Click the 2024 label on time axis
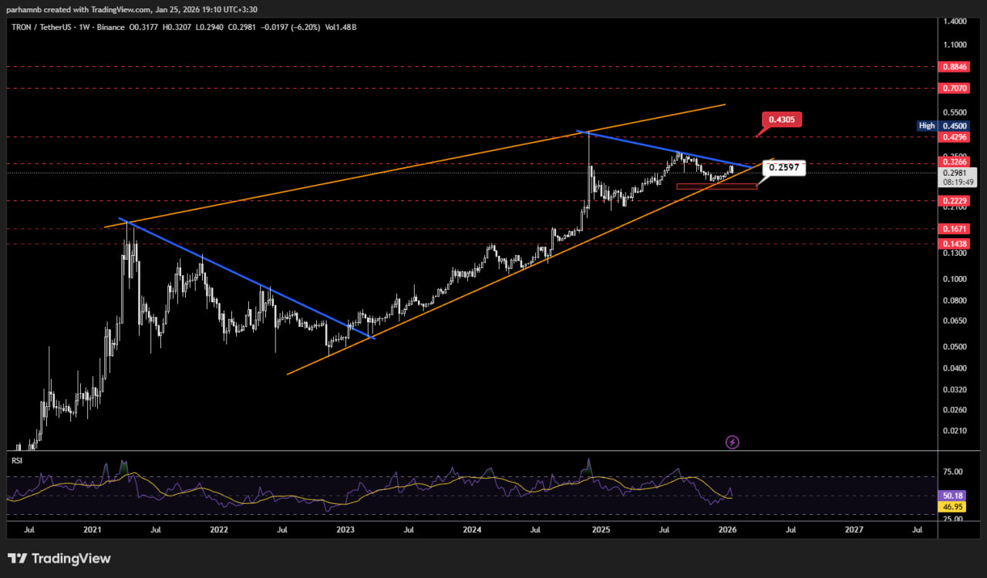 point(472,529)
